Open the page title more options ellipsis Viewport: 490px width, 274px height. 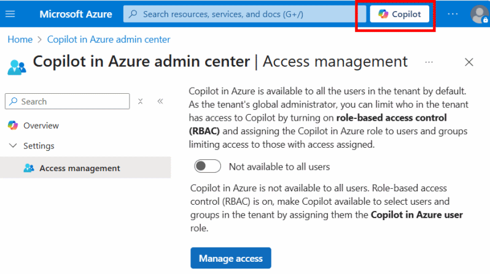[429, 62]
